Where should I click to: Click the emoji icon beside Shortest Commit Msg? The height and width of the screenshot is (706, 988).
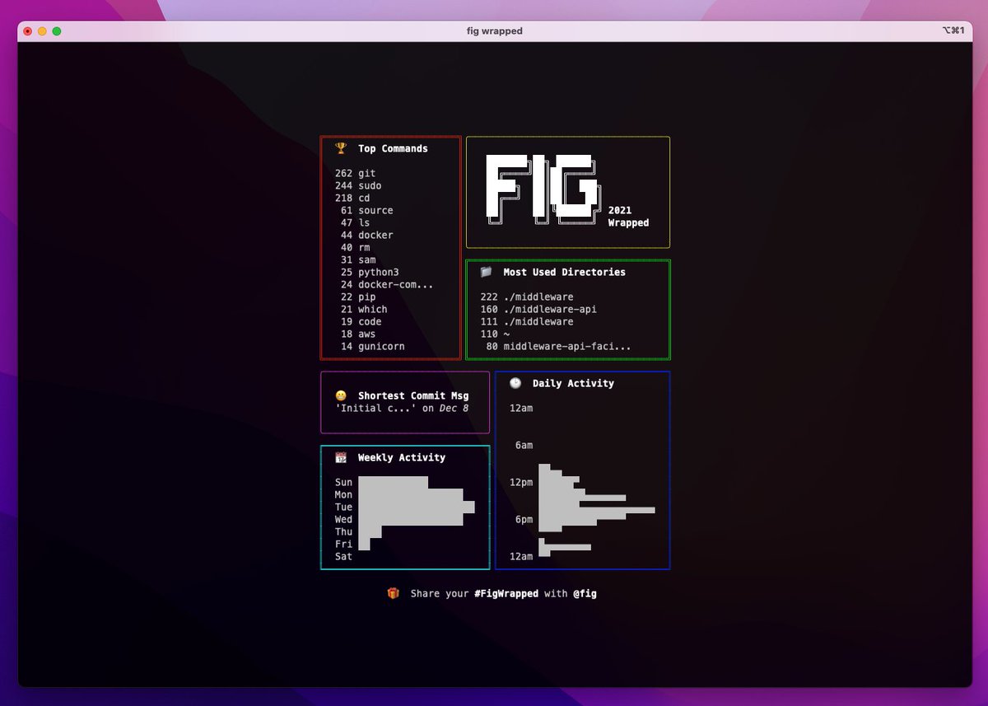[x=341, y=395]
